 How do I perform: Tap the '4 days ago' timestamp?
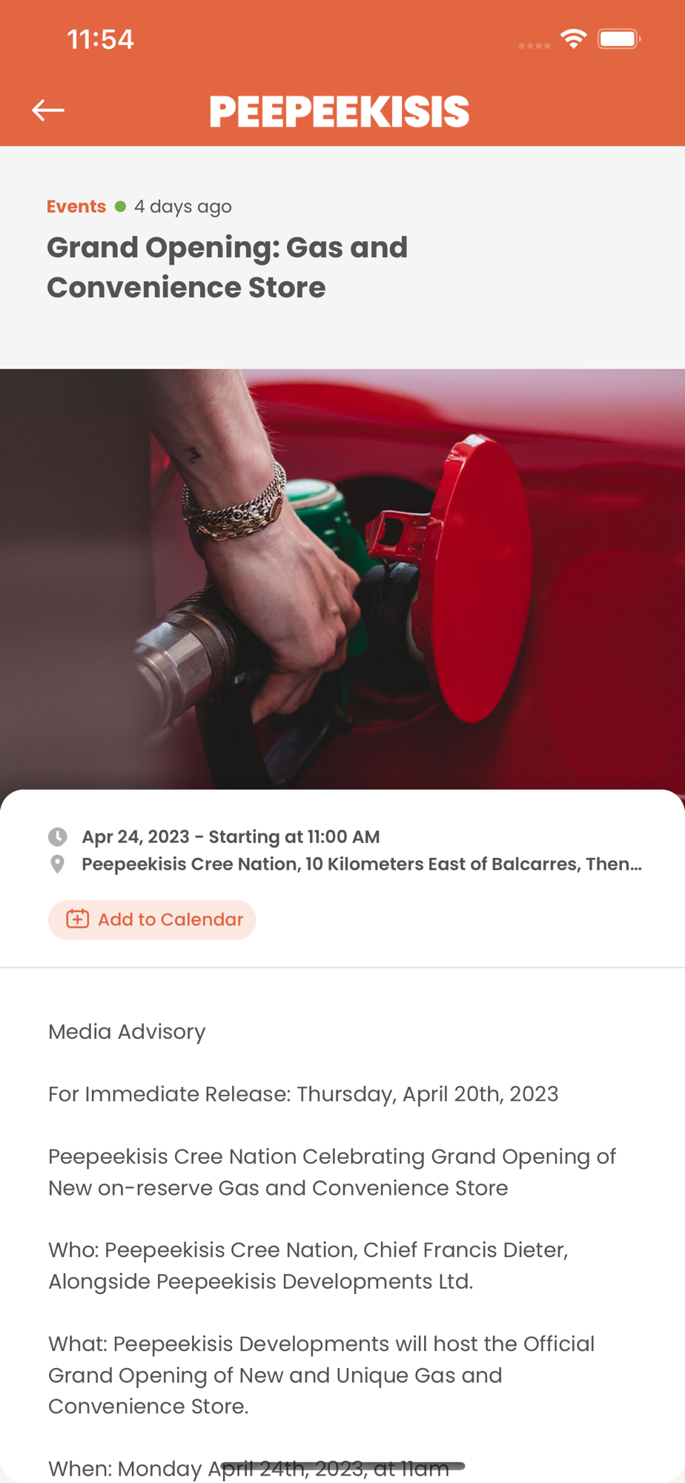click(183, 207)
